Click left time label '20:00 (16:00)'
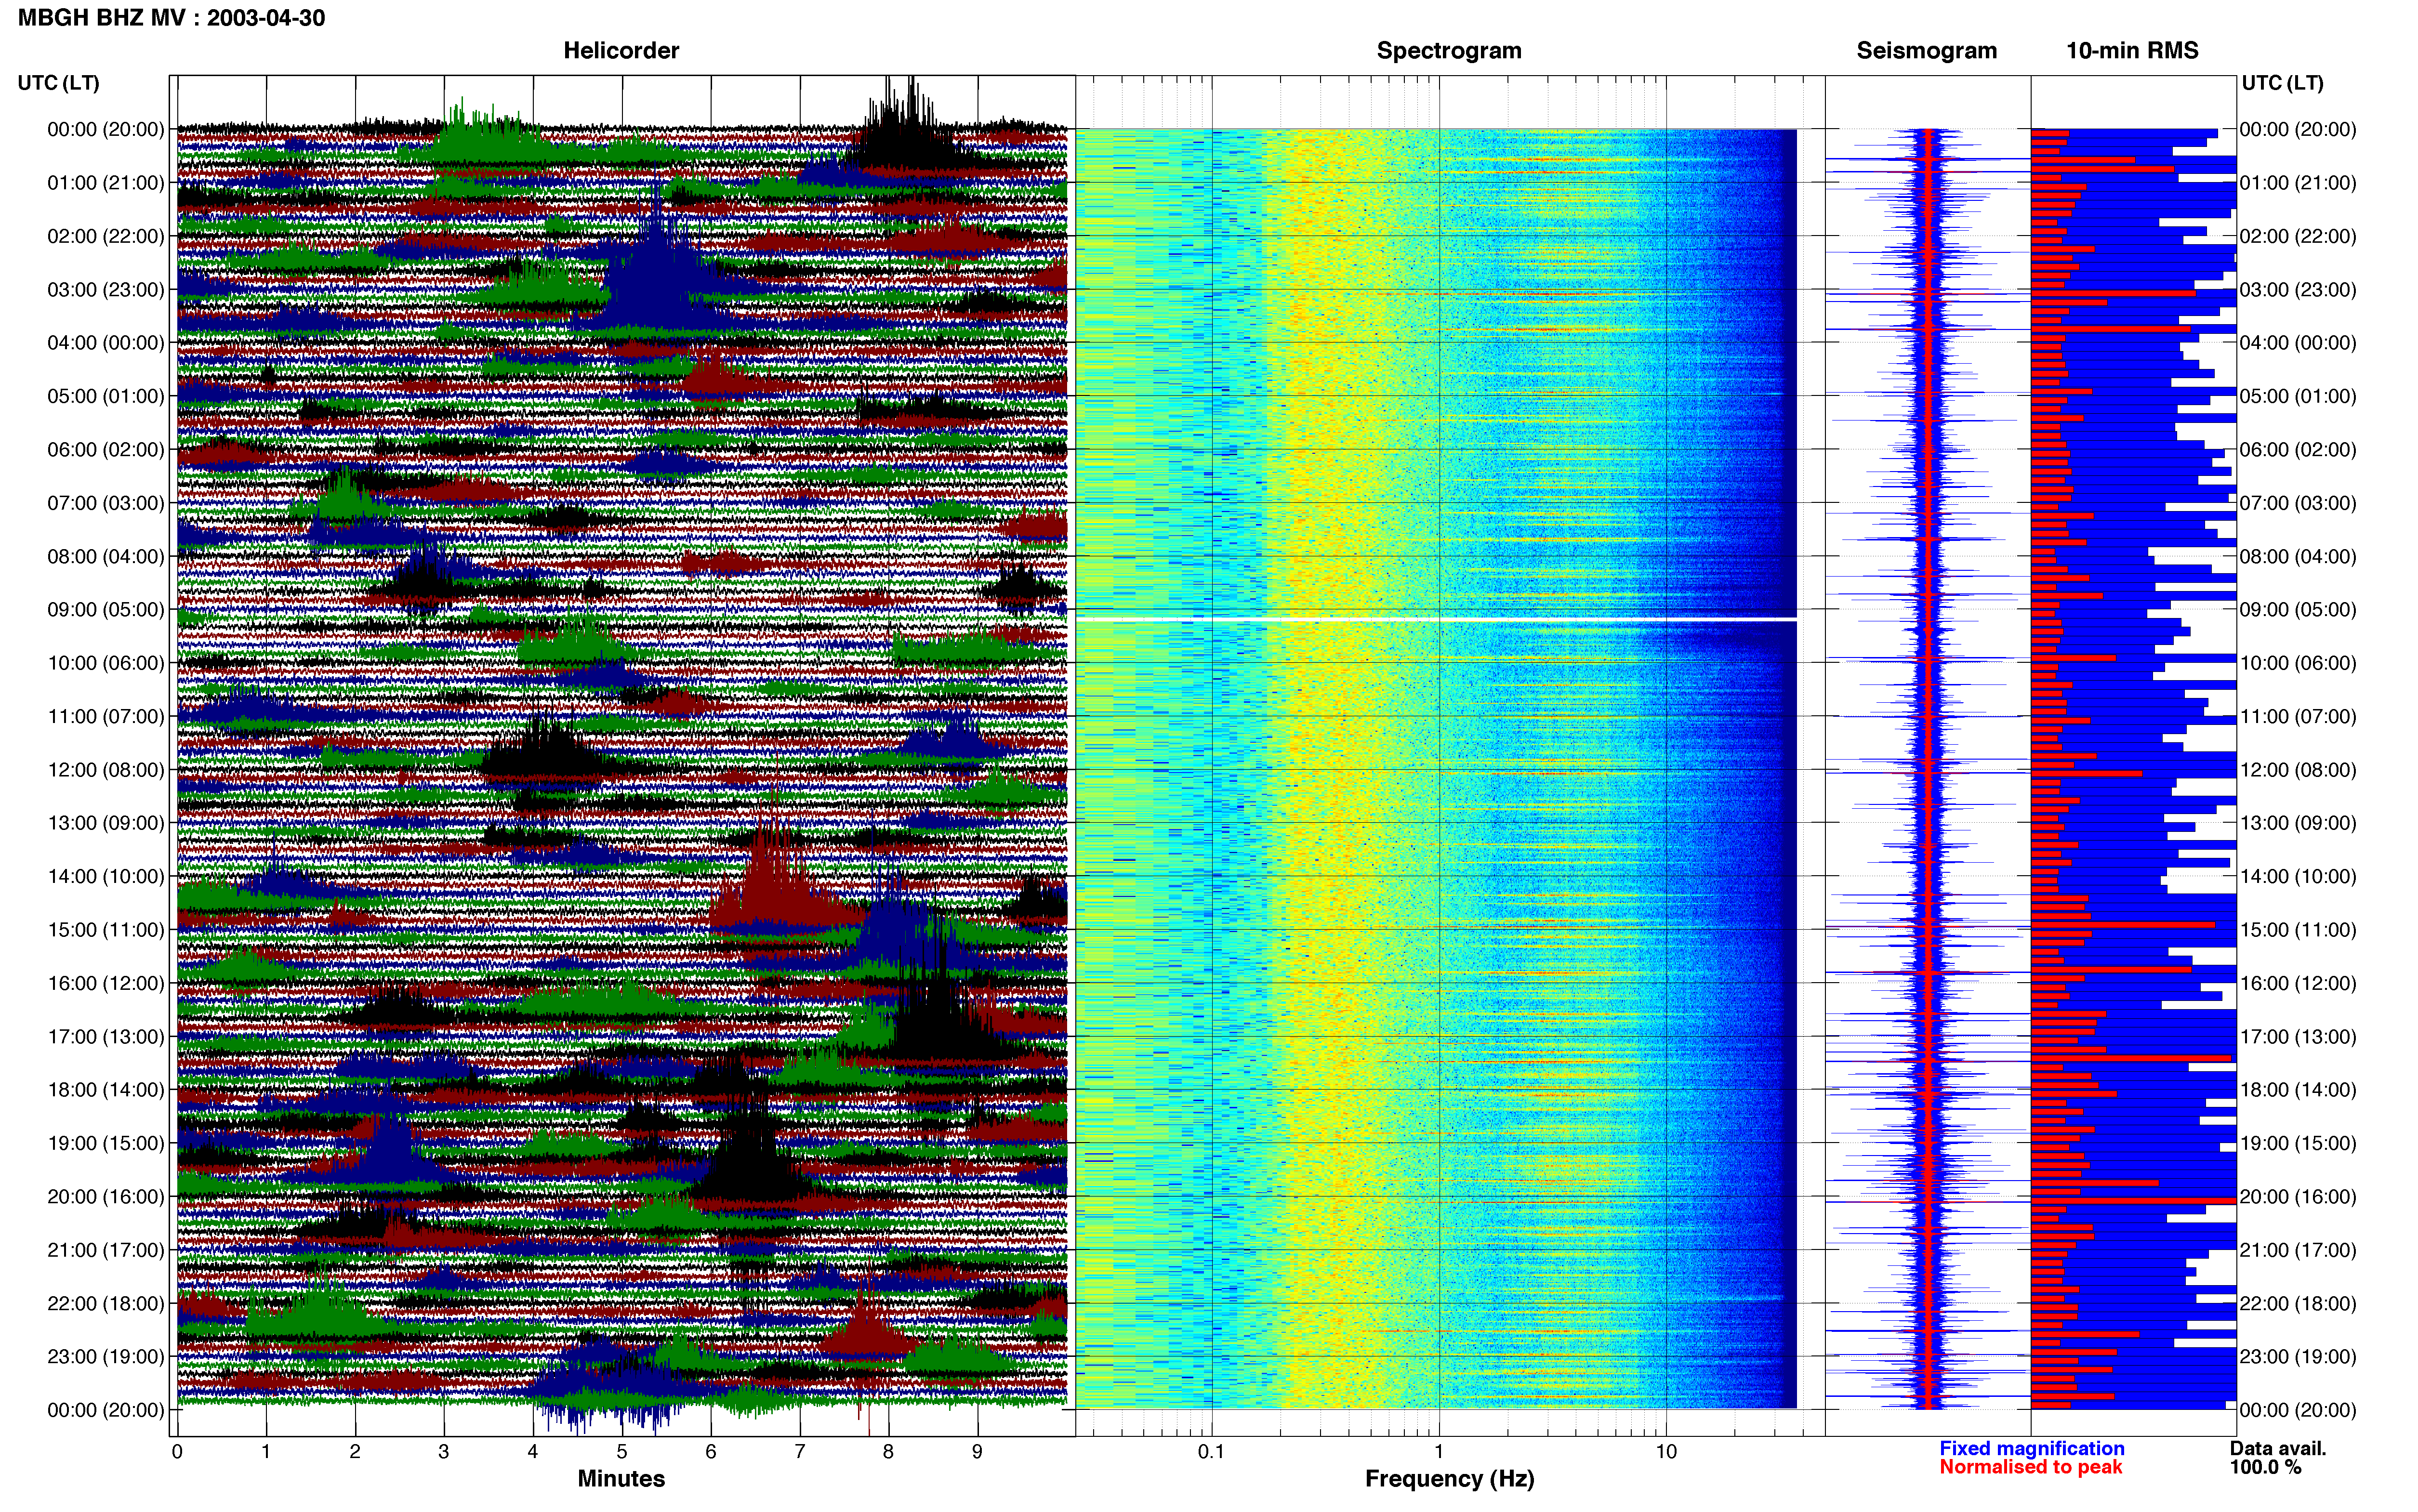 coord(106,1197)
